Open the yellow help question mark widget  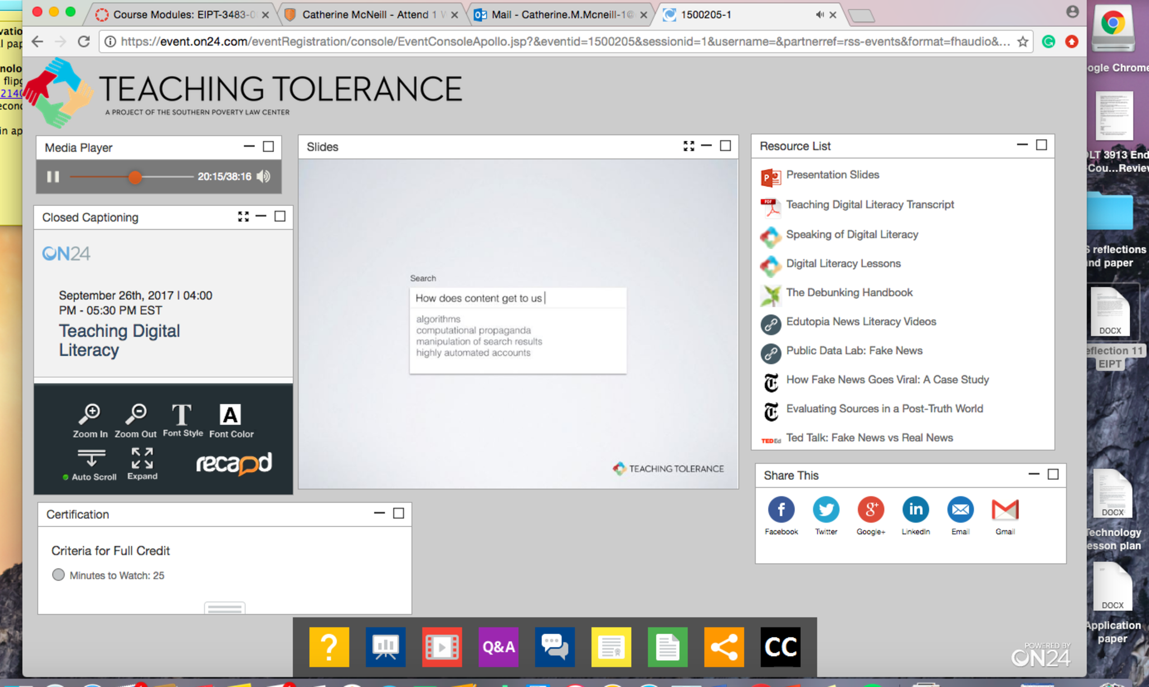click(x=329, y=647)
